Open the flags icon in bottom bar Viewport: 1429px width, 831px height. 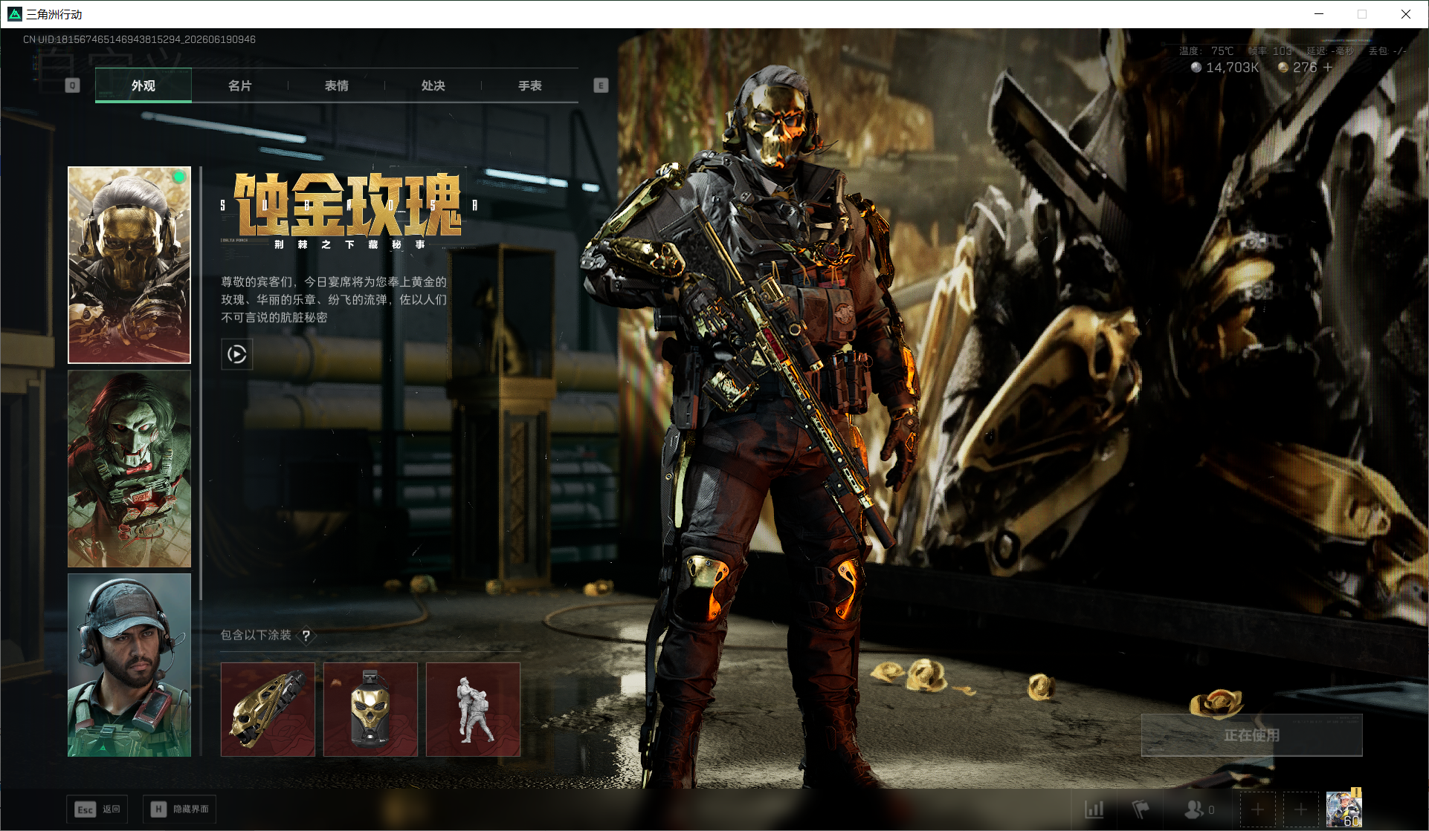(x=1141, y=809)
